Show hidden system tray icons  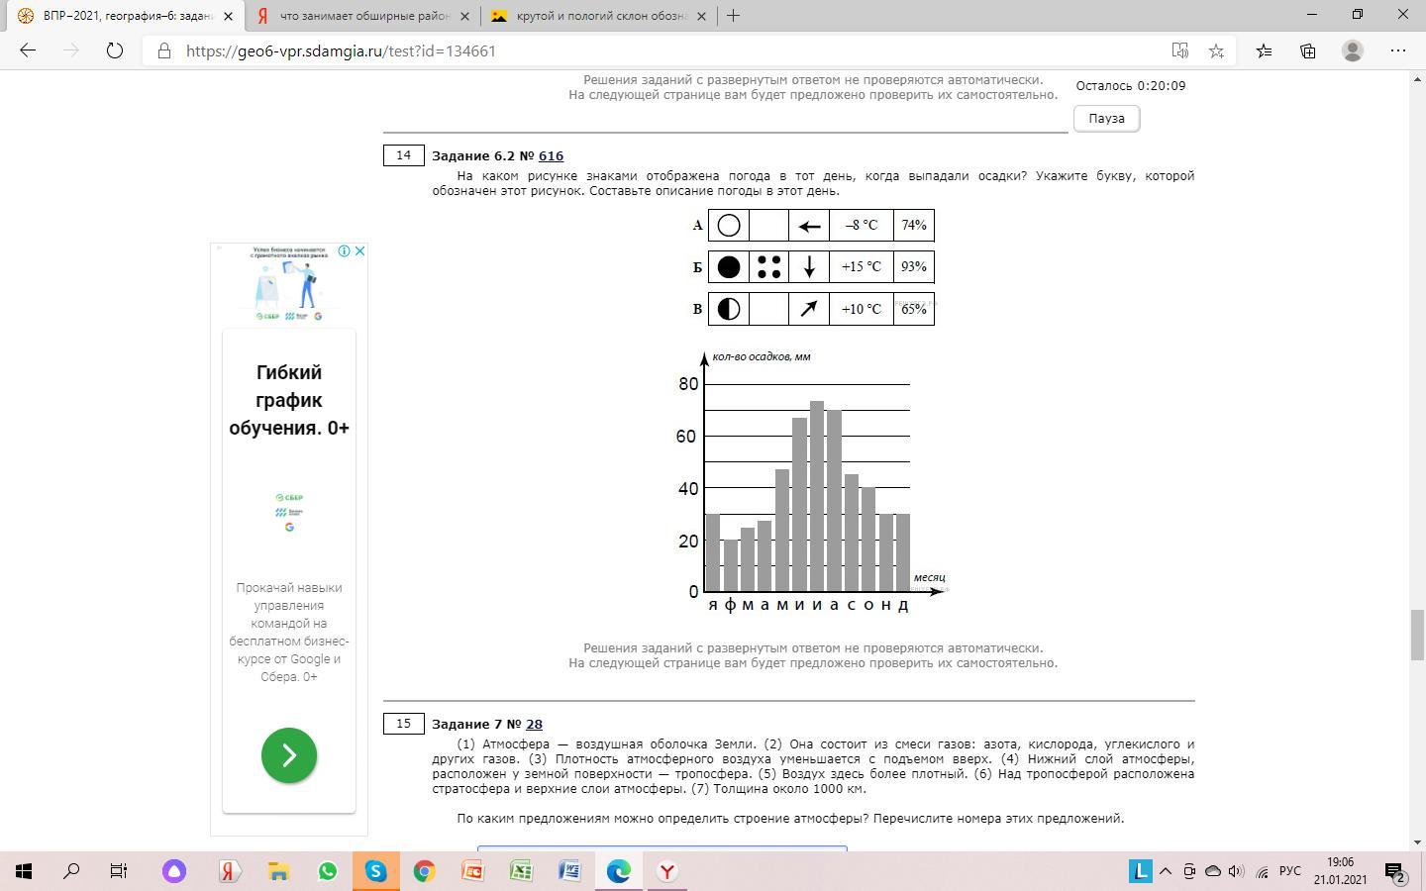click(x=1166, y=871)
